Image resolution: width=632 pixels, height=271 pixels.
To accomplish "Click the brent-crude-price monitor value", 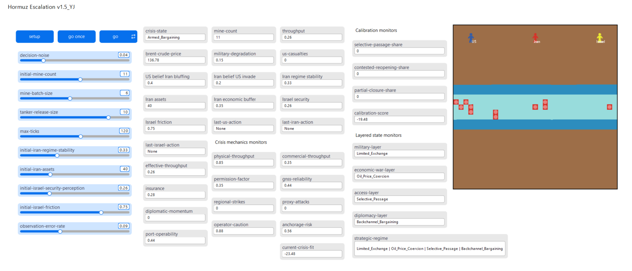I will click(175, 60).
